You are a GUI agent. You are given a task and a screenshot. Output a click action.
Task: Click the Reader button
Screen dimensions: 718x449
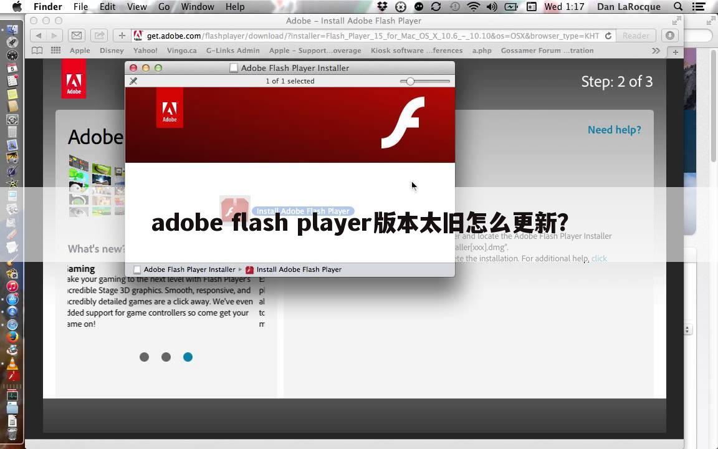coord(636,36)
